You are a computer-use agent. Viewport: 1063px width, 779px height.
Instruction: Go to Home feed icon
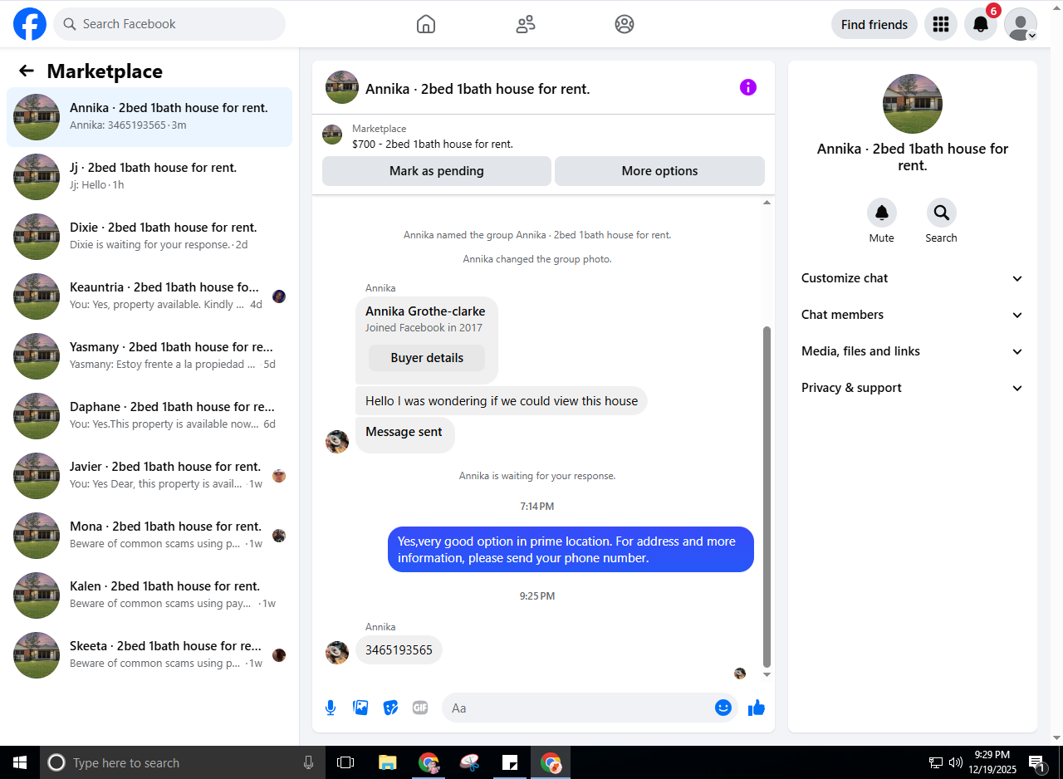pyautogui.click(x=426, y=24)
